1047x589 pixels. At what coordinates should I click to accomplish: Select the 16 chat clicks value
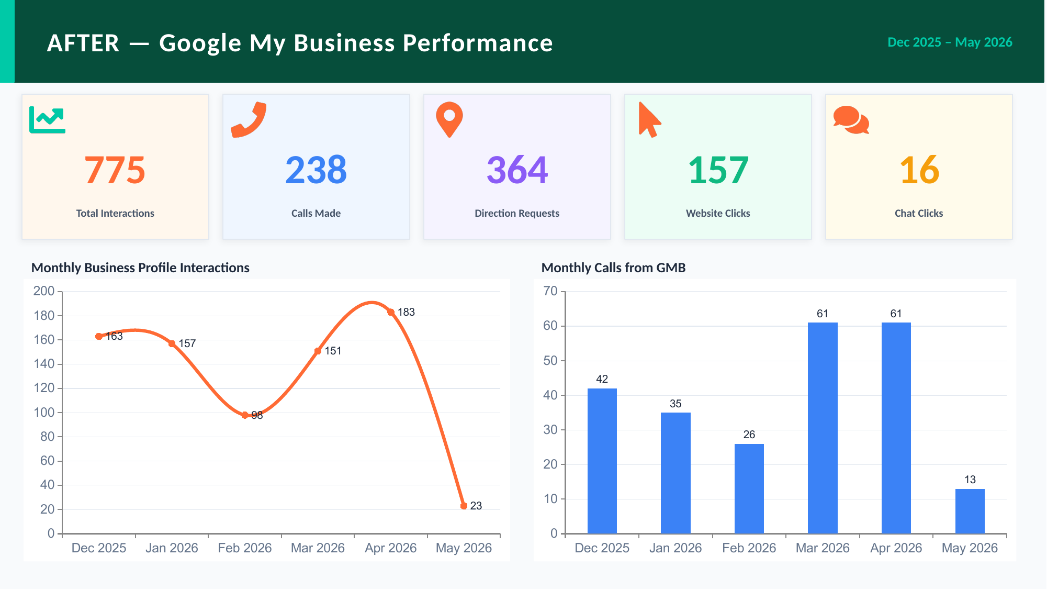click(919, 170)
